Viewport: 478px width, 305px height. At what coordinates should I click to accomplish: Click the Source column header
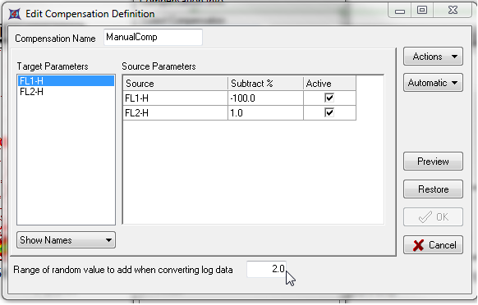coord(176,84)
